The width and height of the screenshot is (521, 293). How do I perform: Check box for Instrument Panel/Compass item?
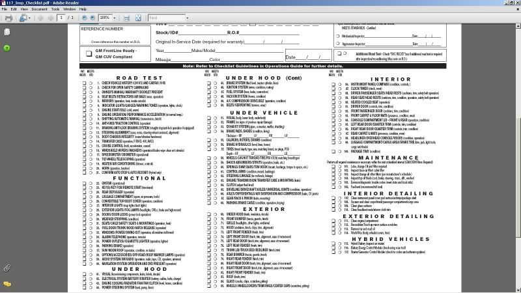point(333,85)
